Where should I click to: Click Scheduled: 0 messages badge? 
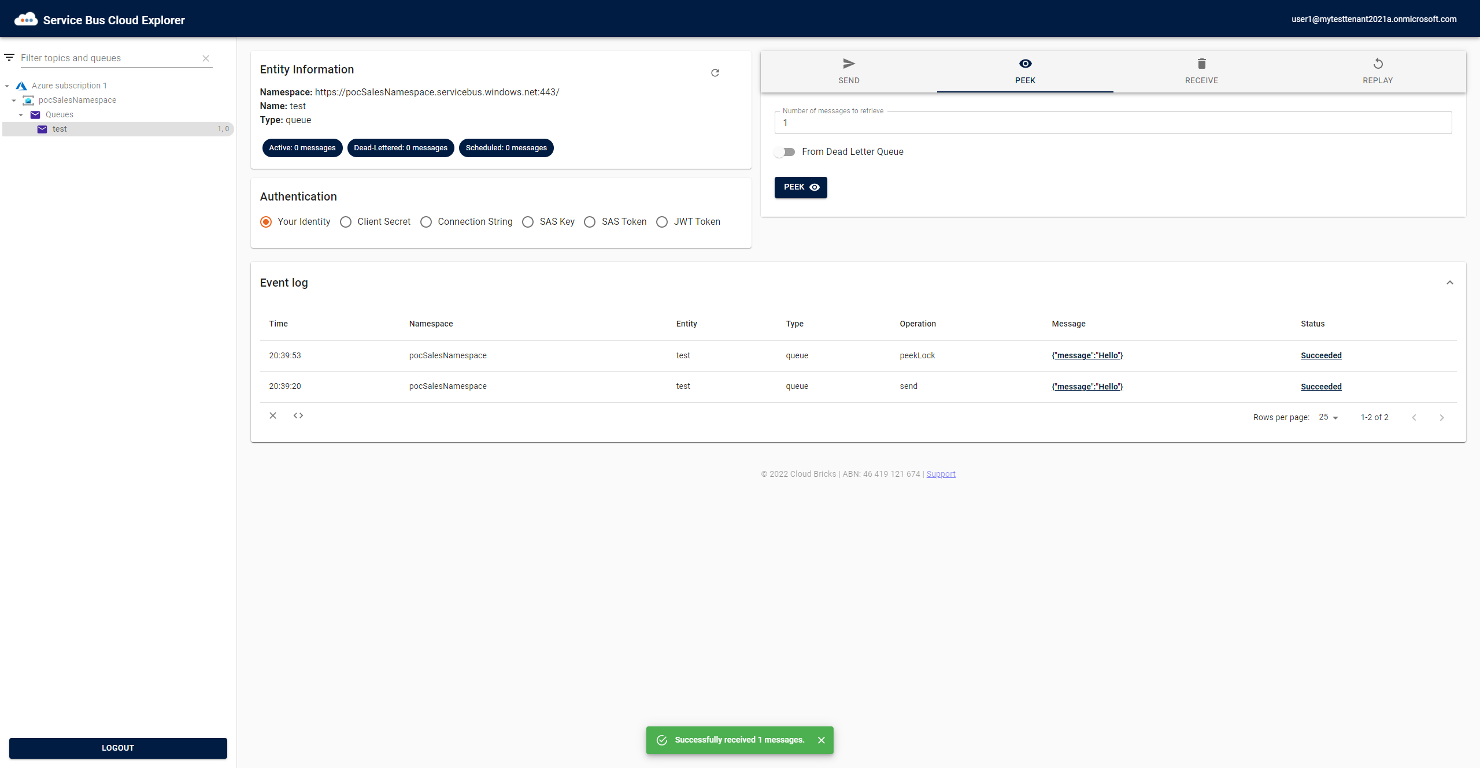(x=506, y=148)
